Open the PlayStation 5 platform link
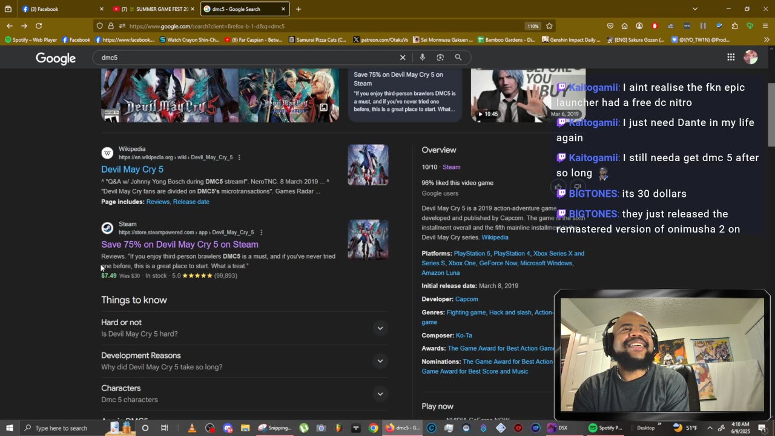Viewport: 775px width, 436px height. (x=472, y=254)
